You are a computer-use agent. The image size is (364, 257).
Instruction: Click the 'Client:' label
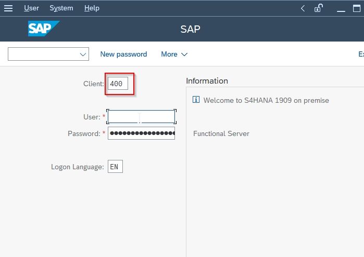click(x=94, y=84)
